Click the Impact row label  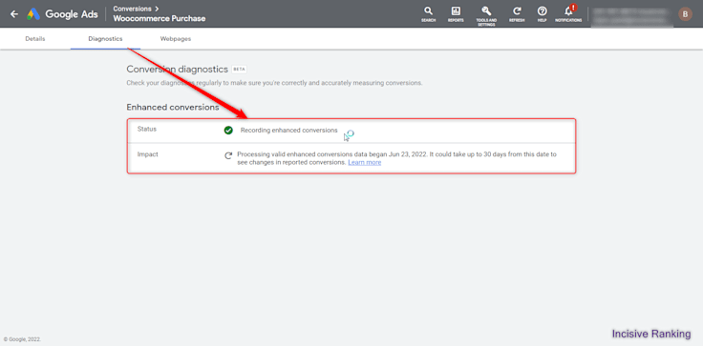pos(147,154)
